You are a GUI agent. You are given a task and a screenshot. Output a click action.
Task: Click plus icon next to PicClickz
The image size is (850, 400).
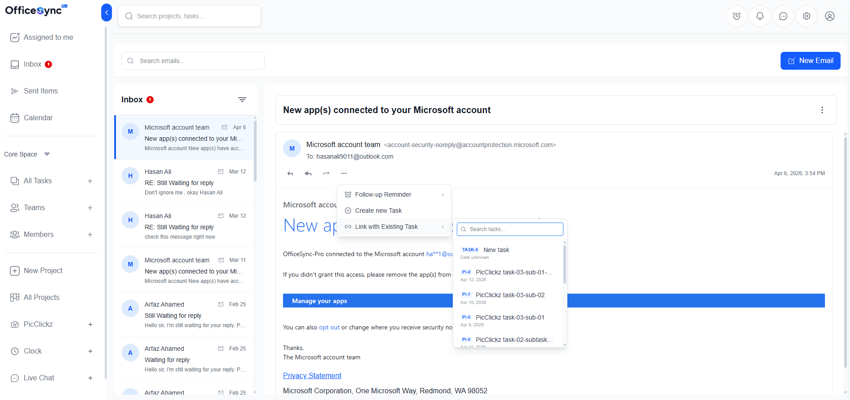(x=90, y=324)
